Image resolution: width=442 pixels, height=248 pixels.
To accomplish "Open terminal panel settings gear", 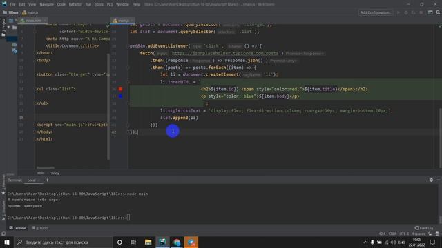I will 431,180.
